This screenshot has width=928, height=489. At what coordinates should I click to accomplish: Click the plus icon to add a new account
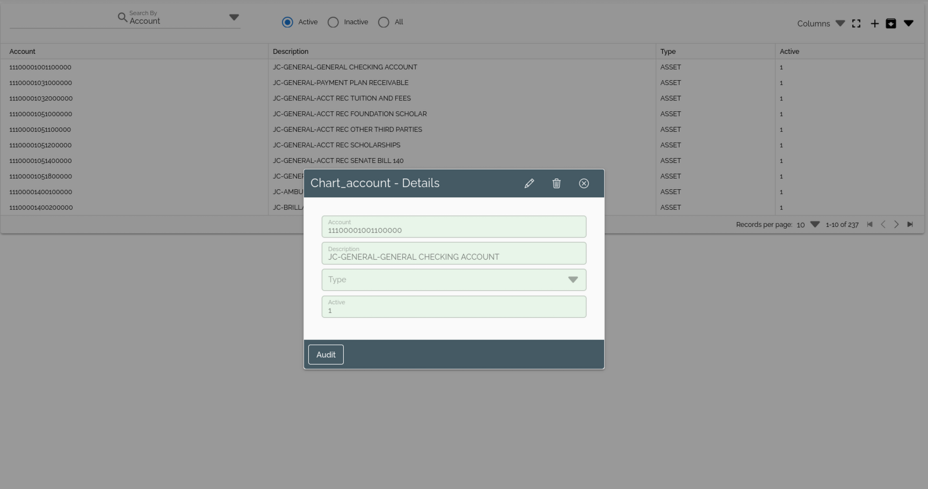pyautogui.click(x=874, y=24)
